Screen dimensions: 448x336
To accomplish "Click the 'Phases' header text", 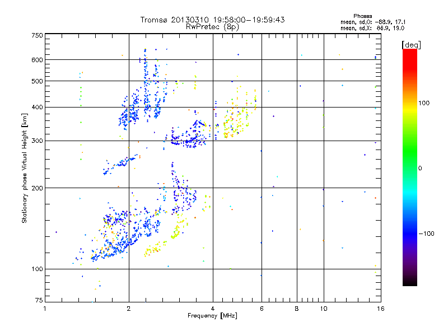I will [362, 16].
